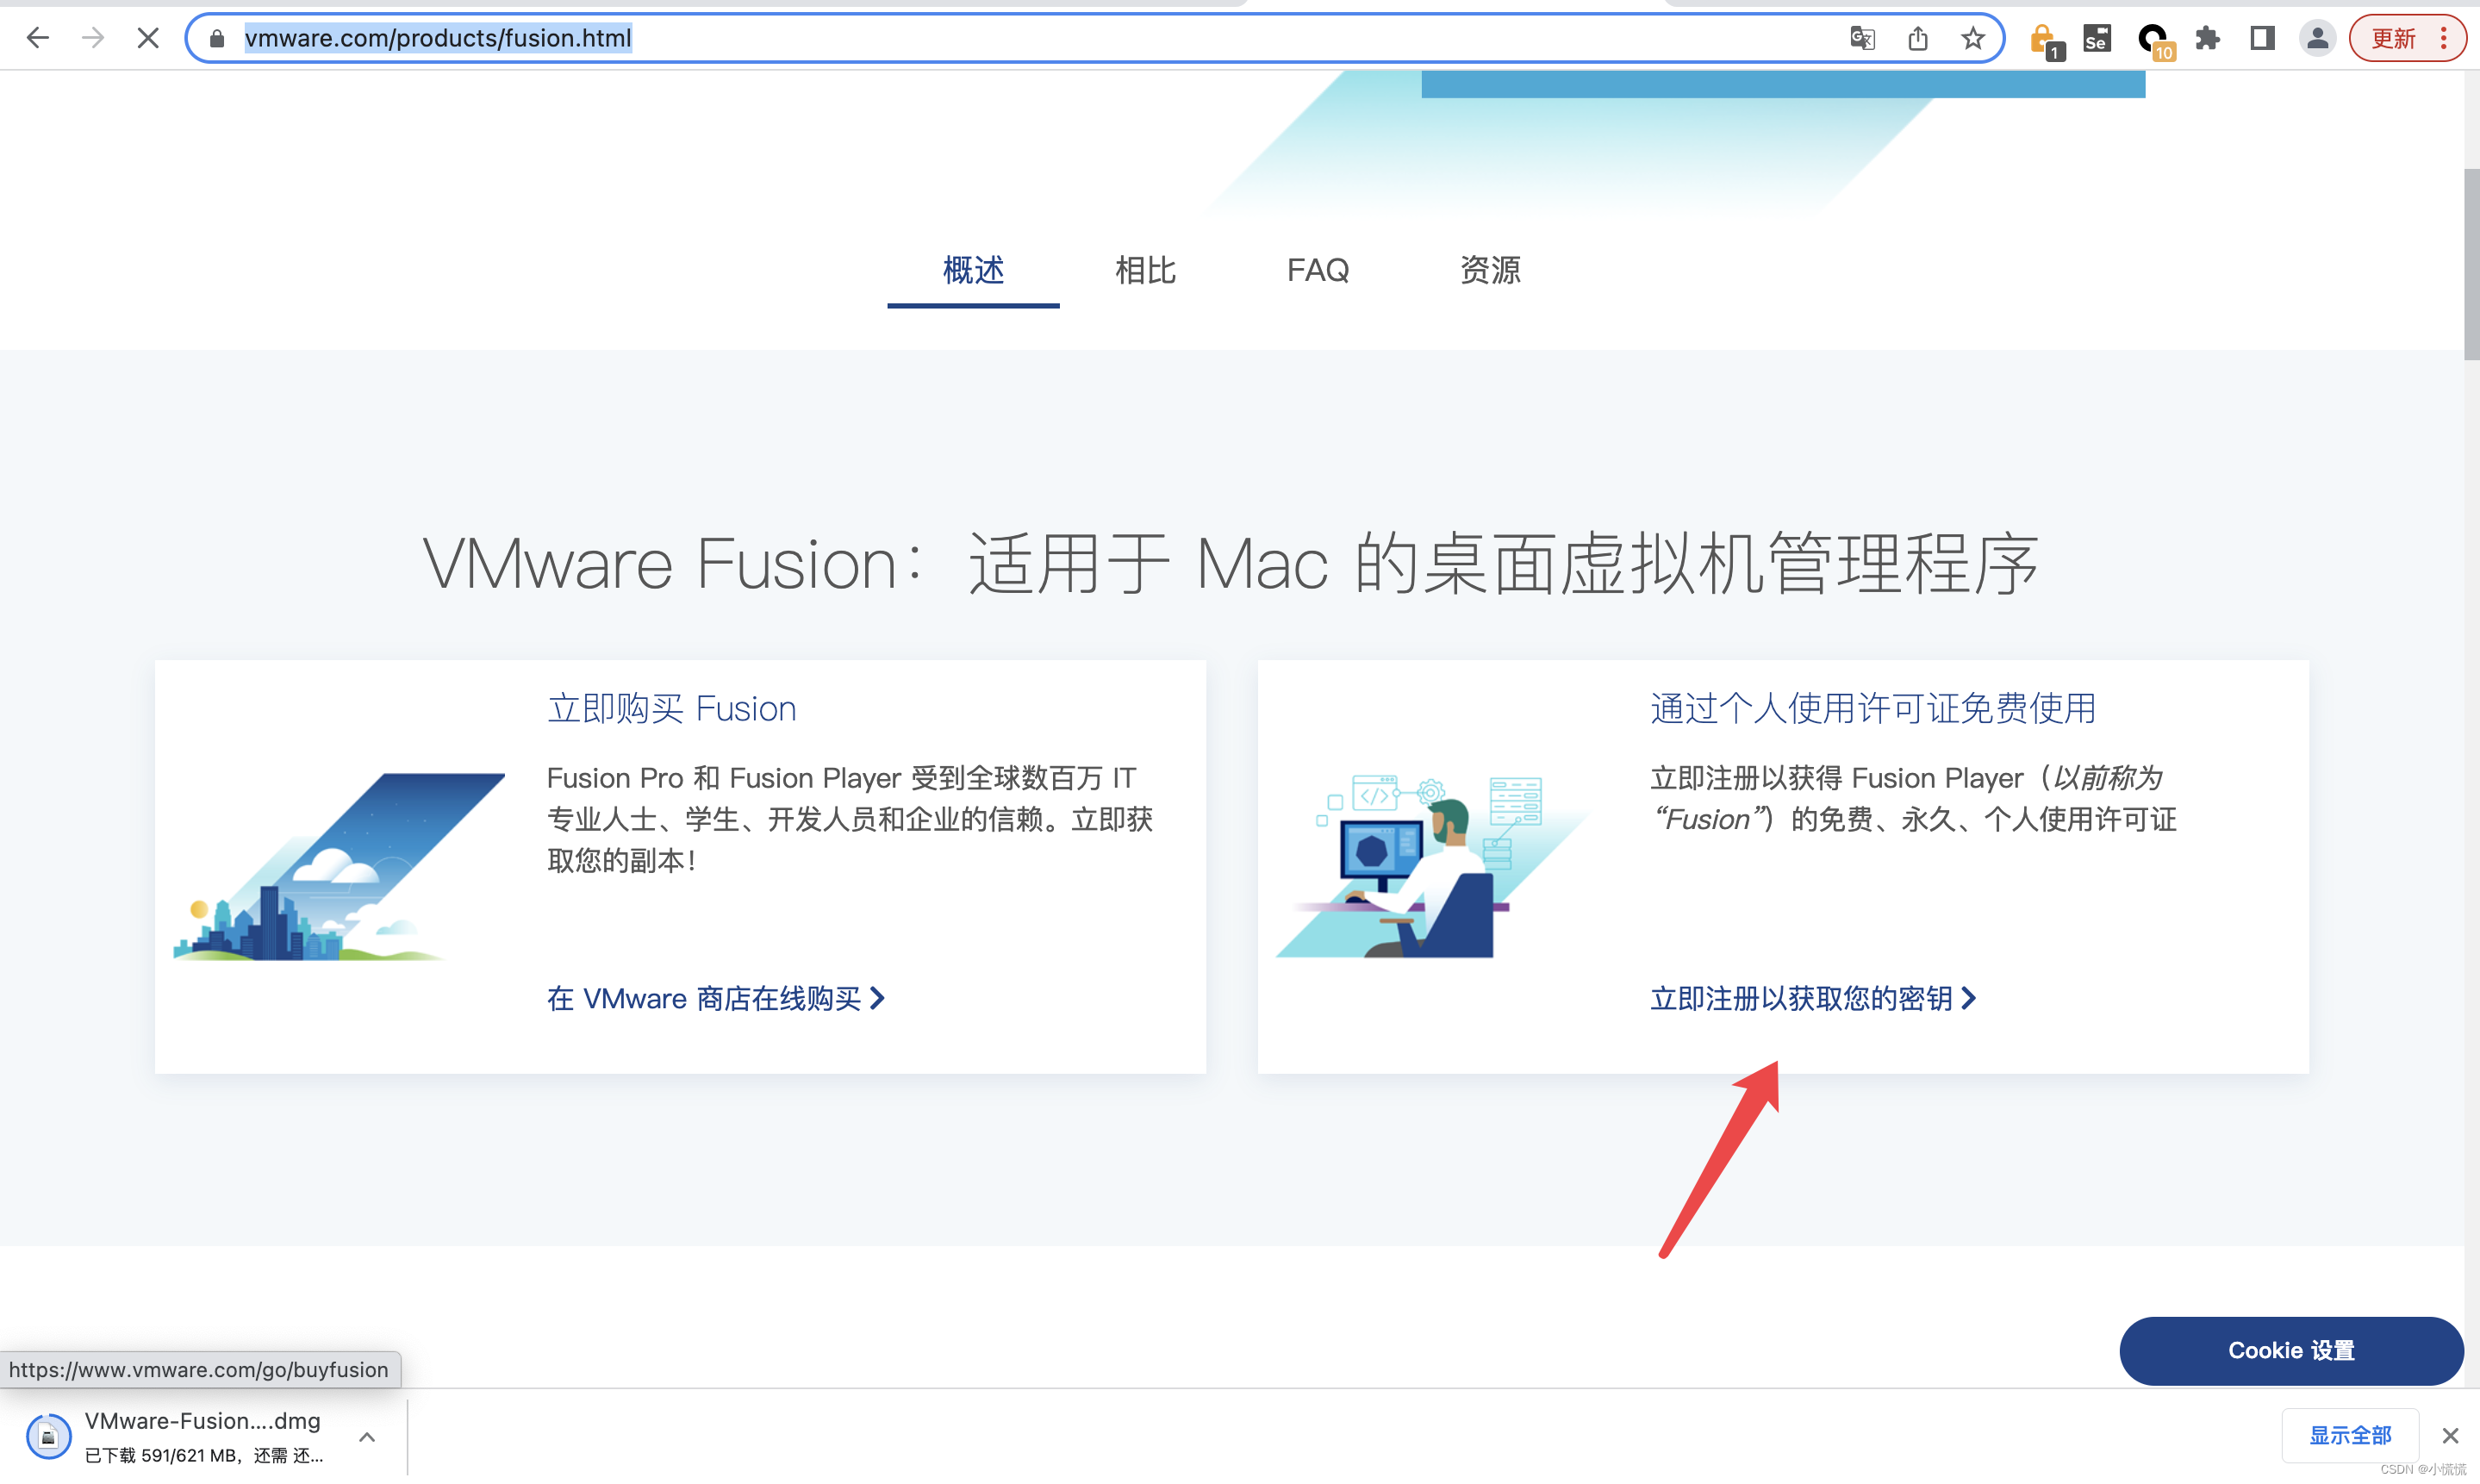Screen dimensions: 2480x1484
Task: Open the user profile avatar
Action: [x=2317, y=38]
